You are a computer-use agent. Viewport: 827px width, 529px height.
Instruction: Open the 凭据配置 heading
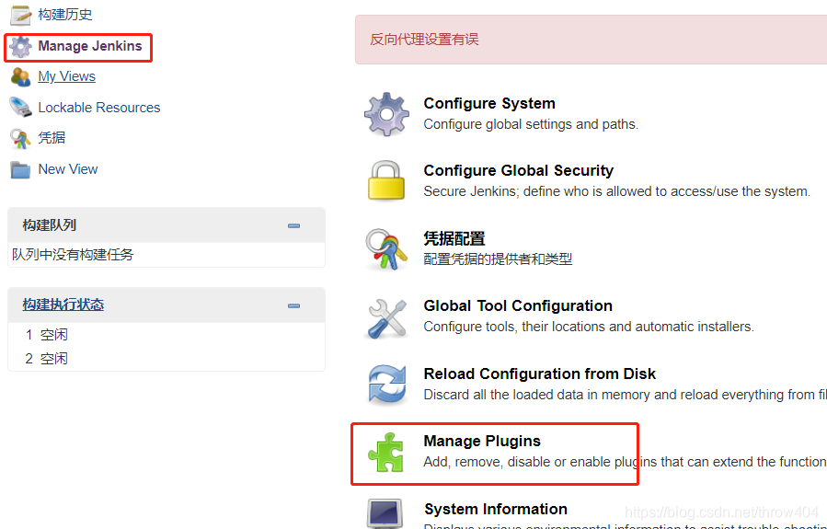(x=454, y=238)
